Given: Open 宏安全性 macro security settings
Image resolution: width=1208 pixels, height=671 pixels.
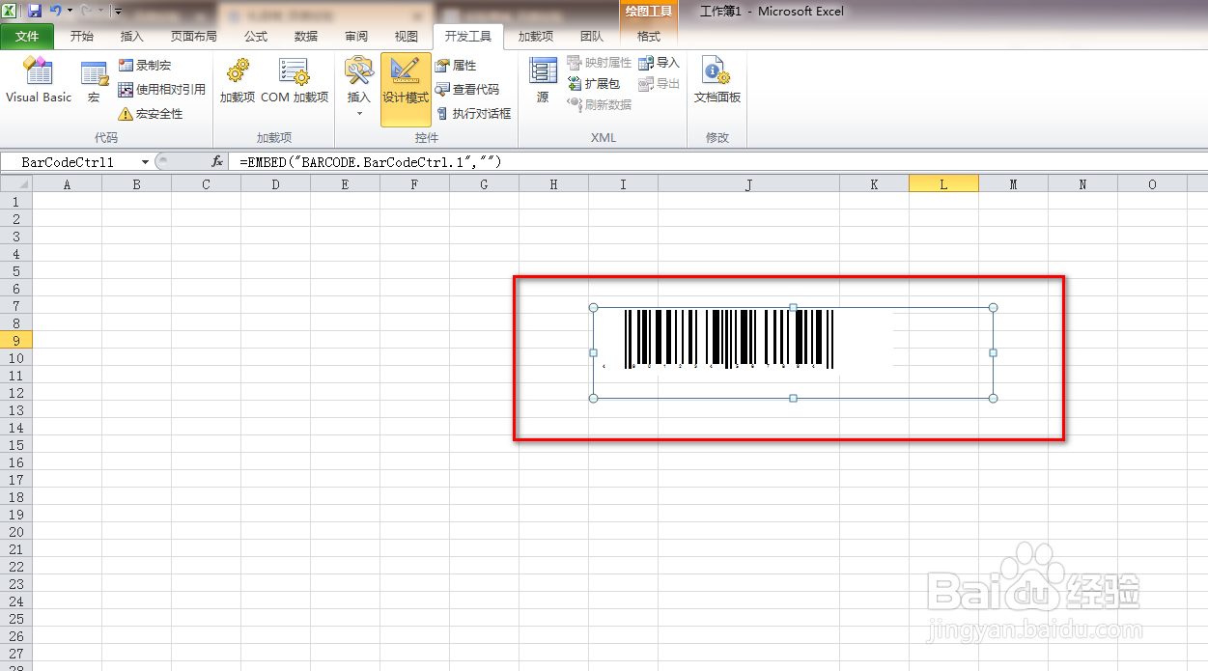Looking at the screenshot, I should point(151,114).
